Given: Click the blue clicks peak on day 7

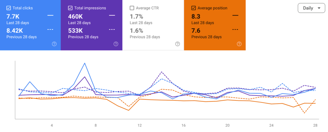Looking at the screenshot, I should (85, 63).
